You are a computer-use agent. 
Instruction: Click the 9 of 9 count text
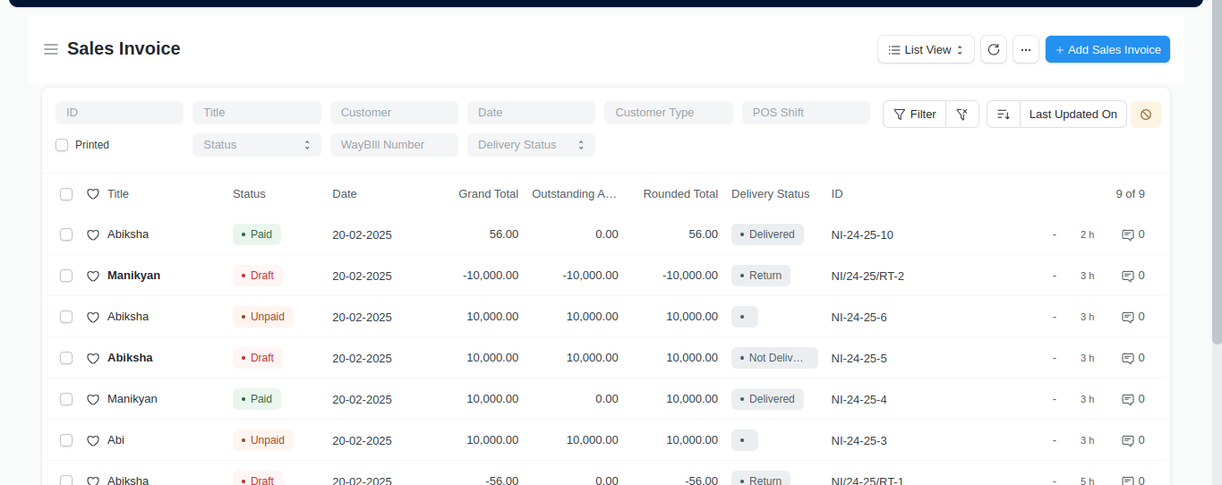click(x=1130, y=194)
